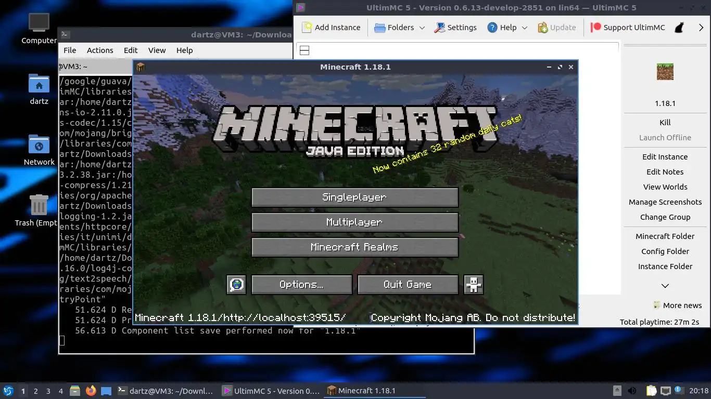Image resolution: width=711 pixels, height=399 pixels.
Task: Open View Worlds
Action: pos(665,187)
